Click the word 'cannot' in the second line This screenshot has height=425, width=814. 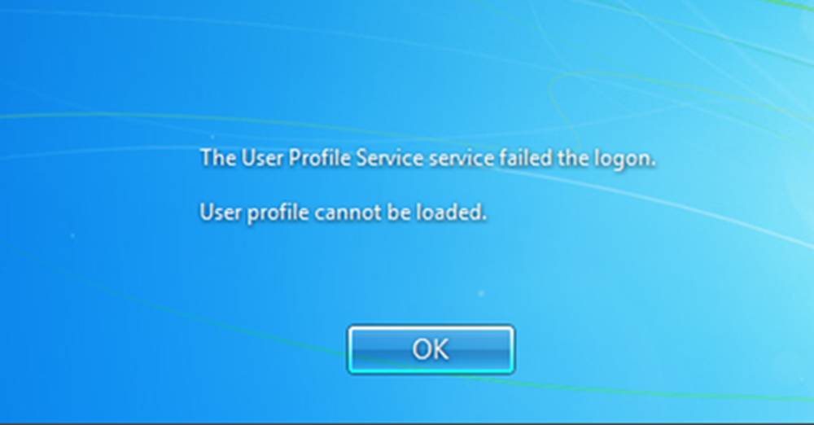(348, 212)
